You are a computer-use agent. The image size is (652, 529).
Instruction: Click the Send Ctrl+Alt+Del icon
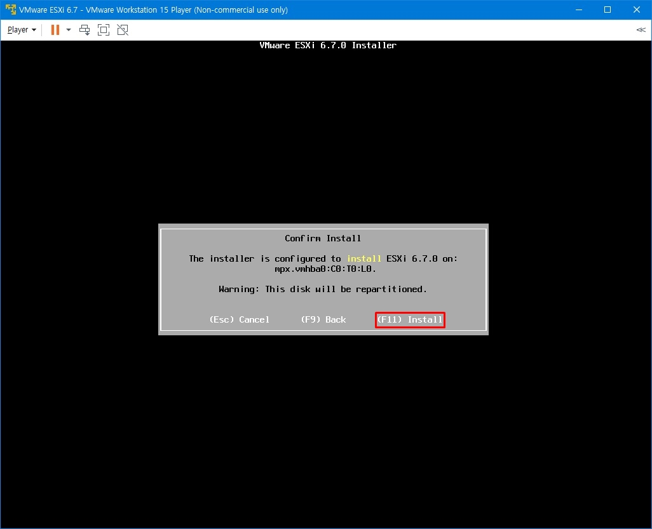tap(85, 30)
